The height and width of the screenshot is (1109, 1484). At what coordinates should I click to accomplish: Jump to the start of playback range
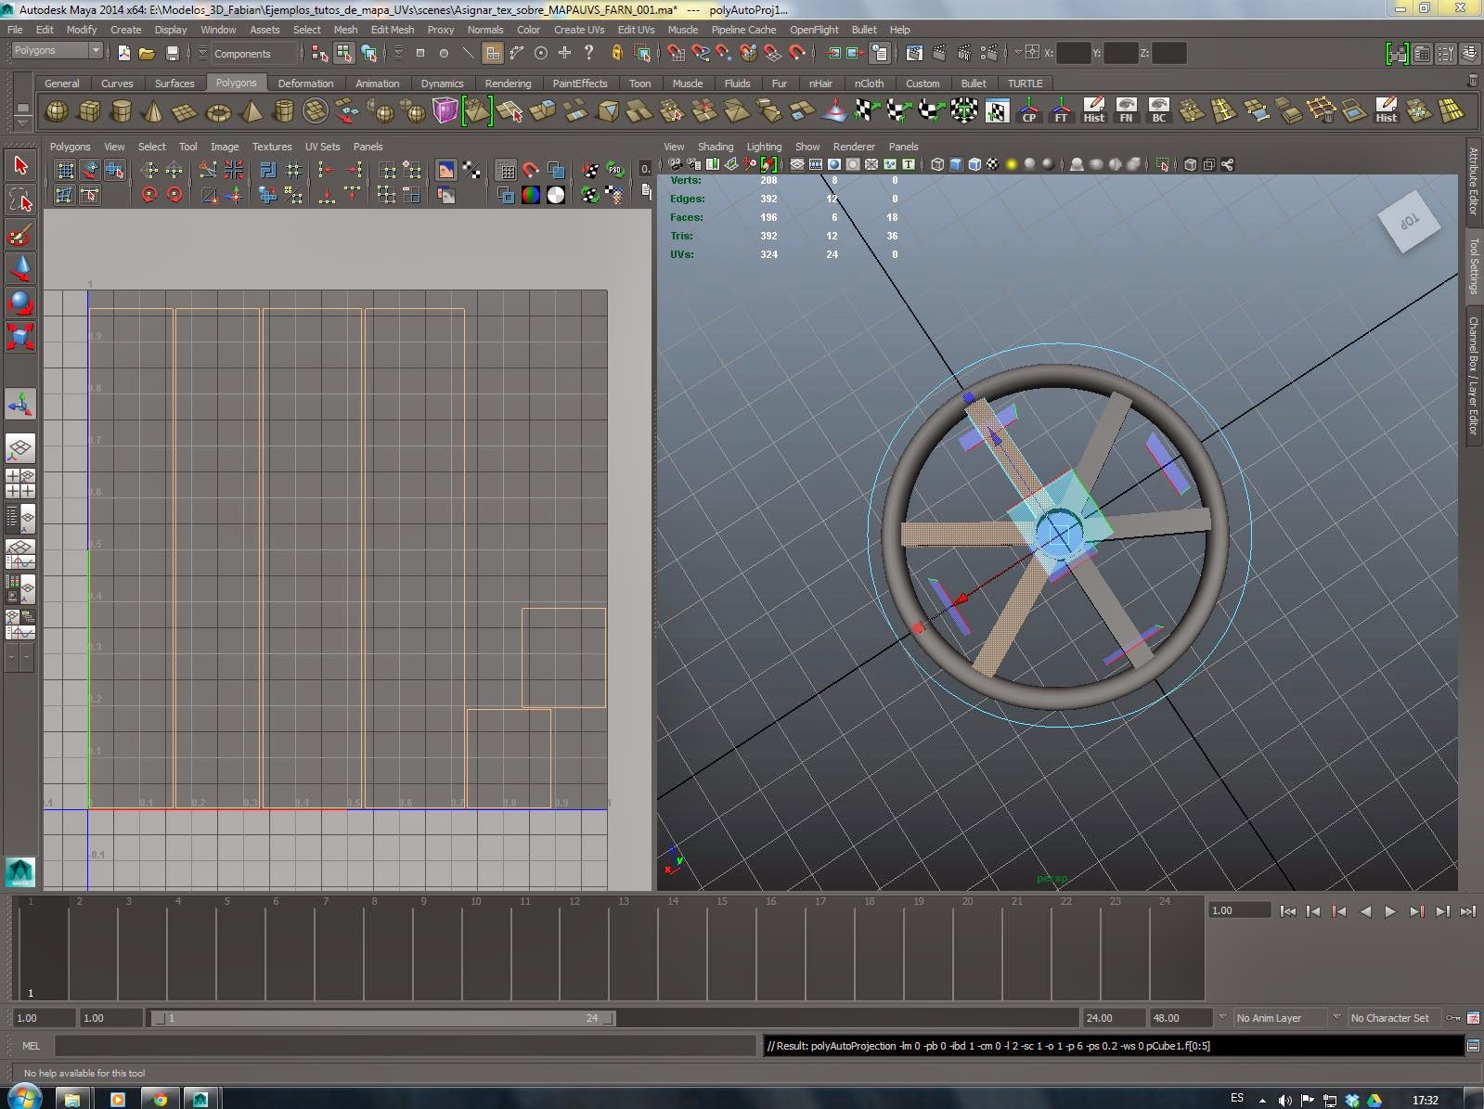click(x=1288, y=911)
